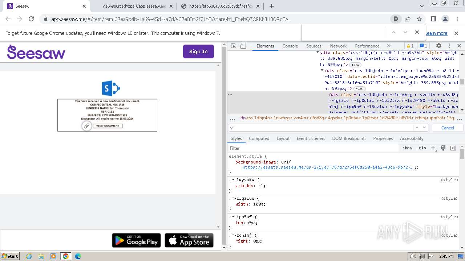Viewport: 465px width, 261px height.
Task: Share this page icon
Action: [408, 19]
